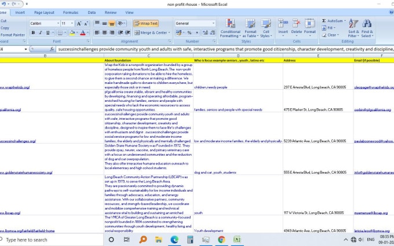
Task: Switch to the Formulas tab
Action: click(x=71, y=12)
